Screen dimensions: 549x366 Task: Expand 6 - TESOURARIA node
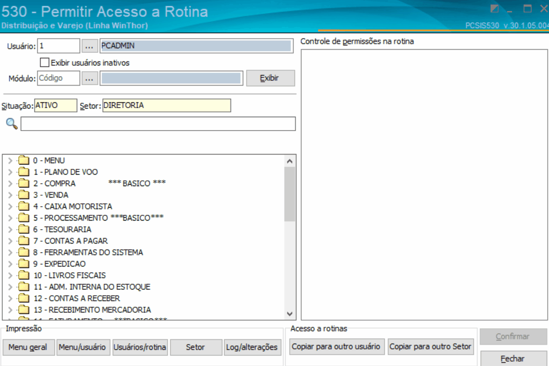10,229
